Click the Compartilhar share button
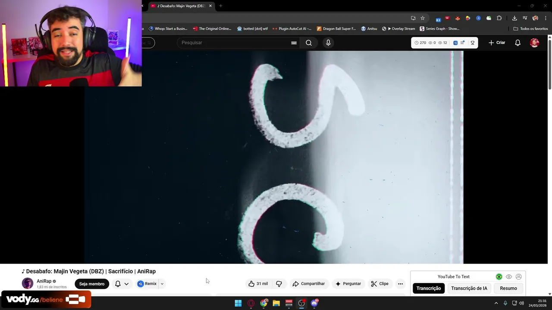Viewport: 552px width, 310px height. click(x=308, y=284)
